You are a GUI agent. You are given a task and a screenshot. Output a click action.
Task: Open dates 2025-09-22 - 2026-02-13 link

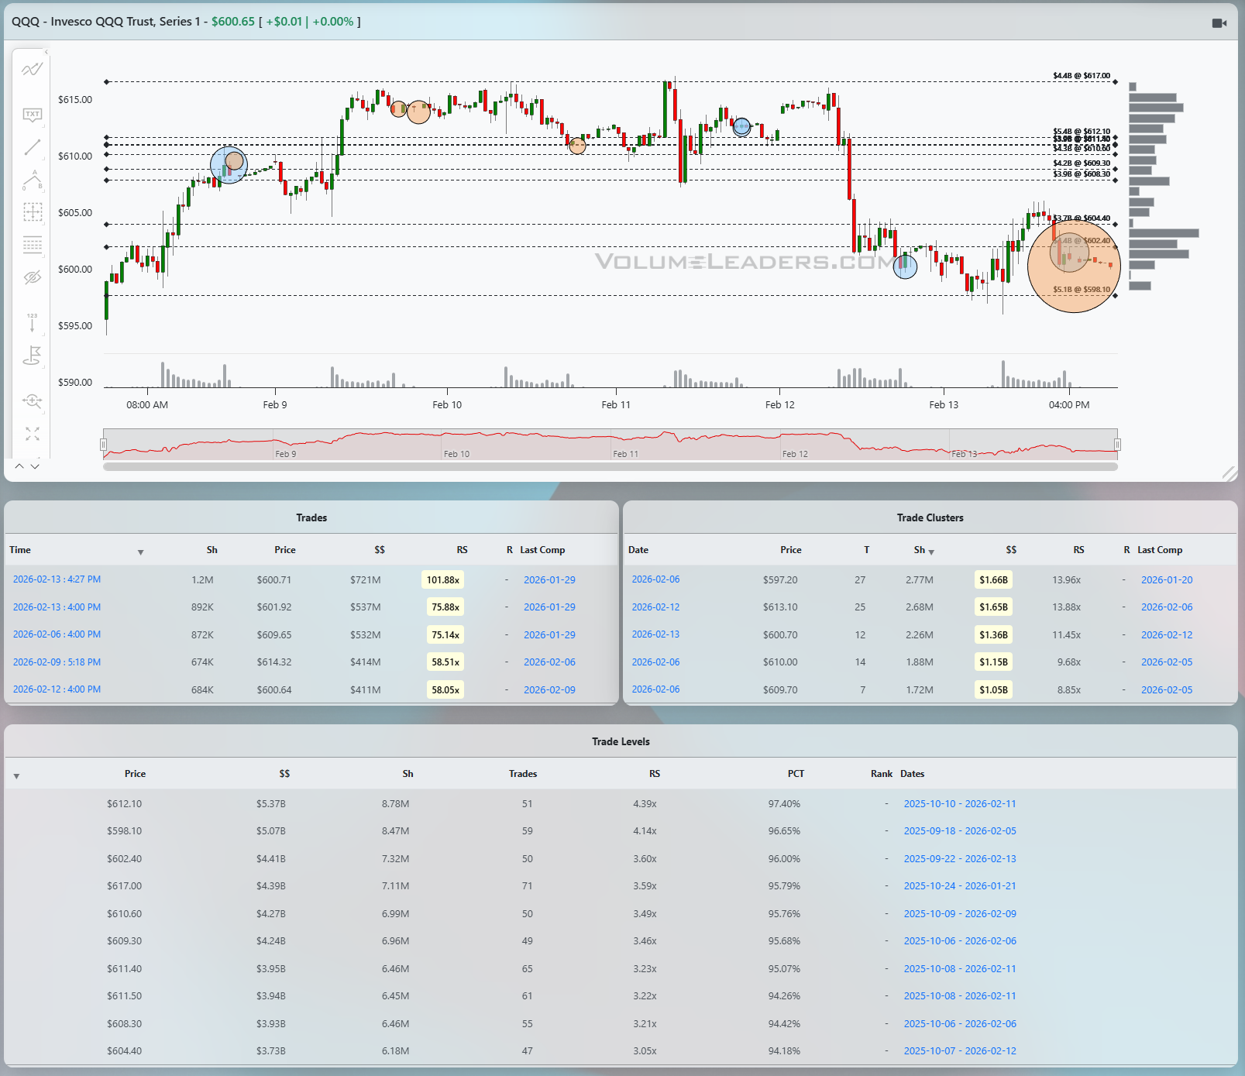(960, 859)
